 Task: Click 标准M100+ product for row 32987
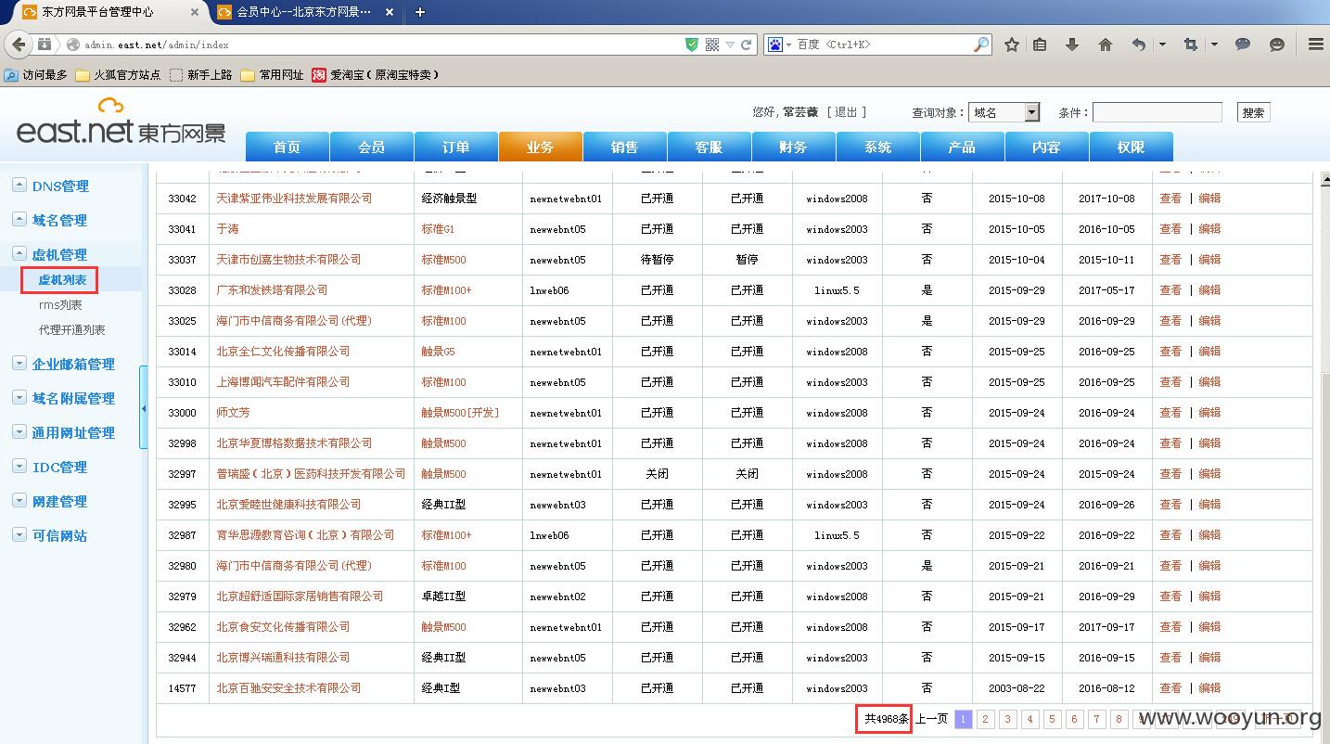[446, 535]
